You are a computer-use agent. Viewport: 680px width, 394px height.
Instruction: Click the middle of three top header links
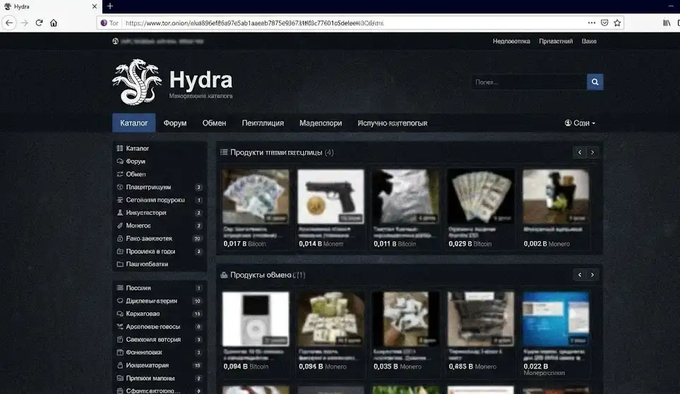[556, 41]
